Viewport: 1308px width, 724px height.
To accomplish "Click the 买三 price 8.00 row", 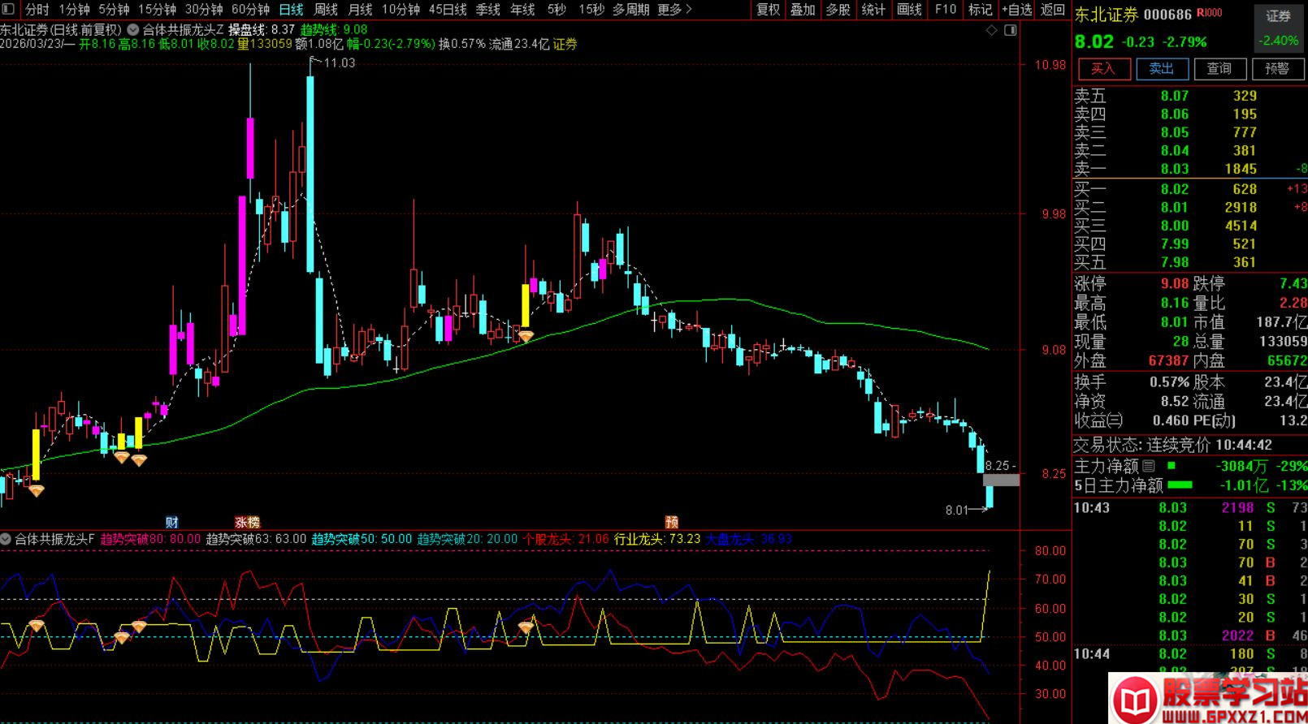I will (x=1189, y=226).
